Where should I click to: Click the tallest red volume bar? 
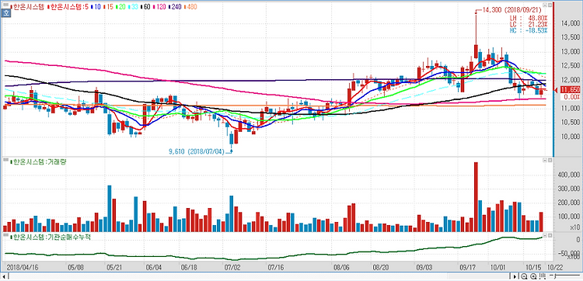pyautogui.click(x=476, y=196)
